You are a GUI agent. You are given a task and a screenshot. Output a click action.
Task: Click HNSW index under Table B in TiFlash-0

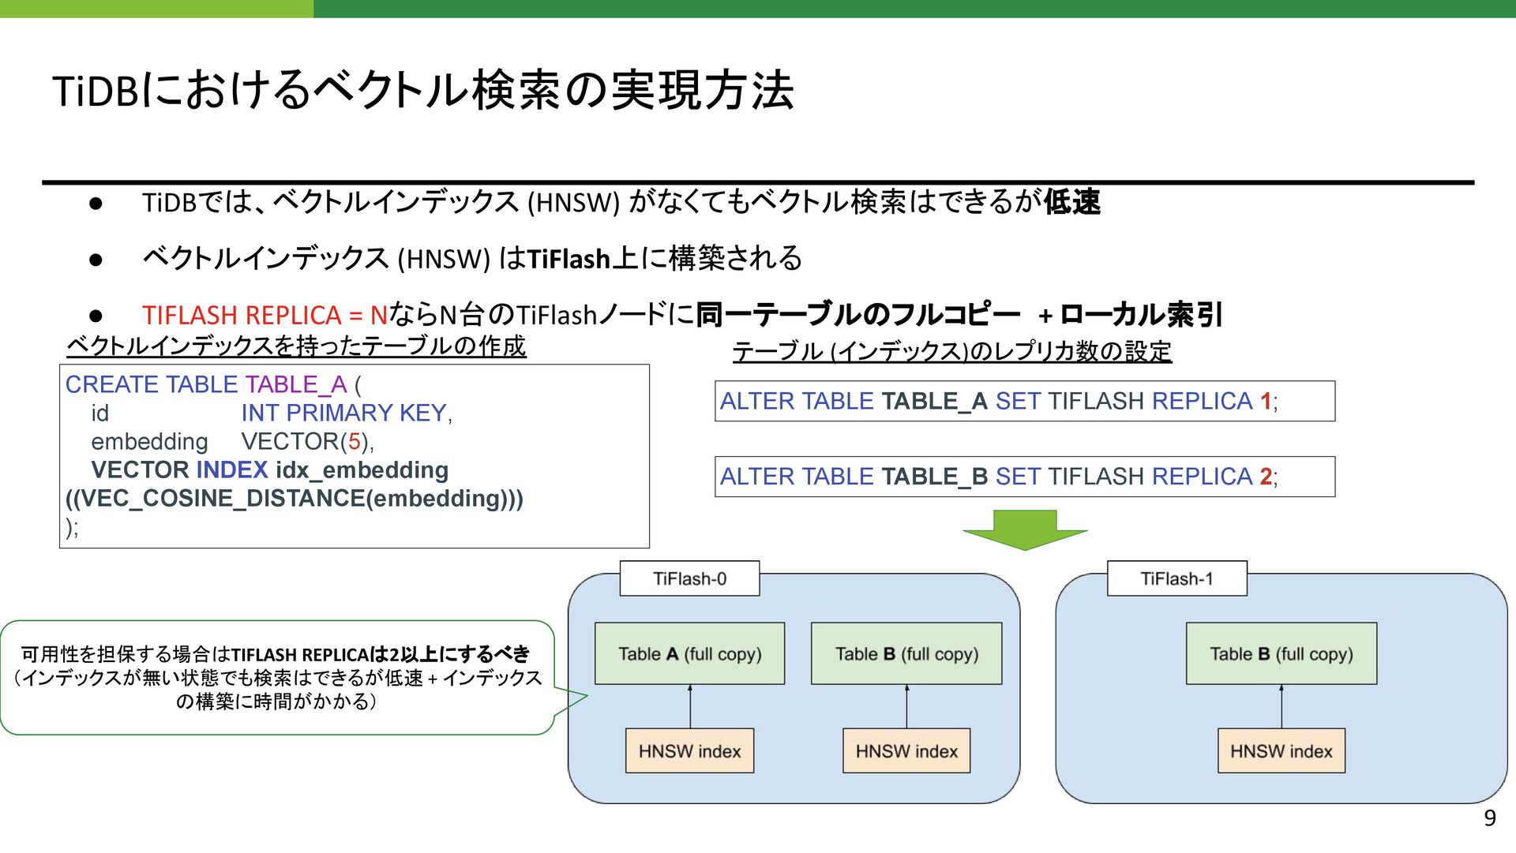906,750
